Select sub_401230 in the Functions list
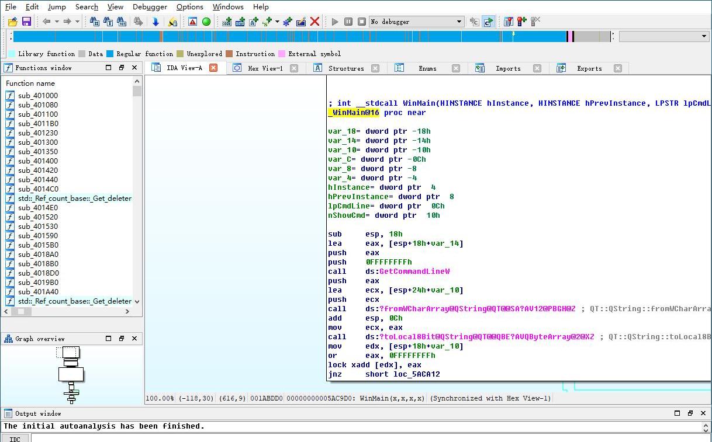 click(x=38, y=133)
